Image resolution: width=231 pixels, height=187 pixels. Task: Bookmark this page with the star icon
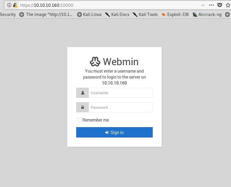click(x=228, y=5)
